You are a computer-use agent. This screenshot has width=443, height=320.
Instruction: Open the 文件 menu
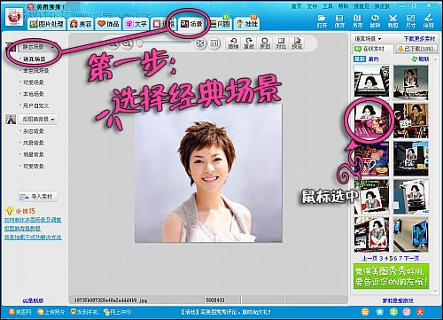point(312,6)
